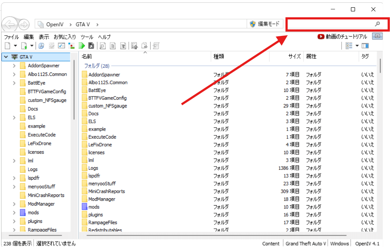The height and width of the screenshot is (247, 390).
Task: Expand menyooStuff in the tree panel
Action: (14, 187)
